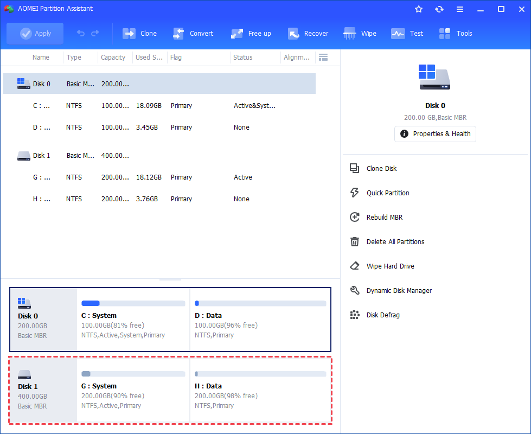531x434 pixels.
Task: Click the Used Space column header
Action: click(x=149, y=58)
